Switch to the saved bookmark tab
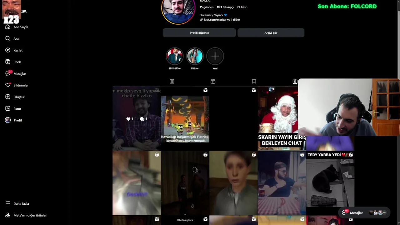The image size is (400, 225). click(x=254, y=82)
